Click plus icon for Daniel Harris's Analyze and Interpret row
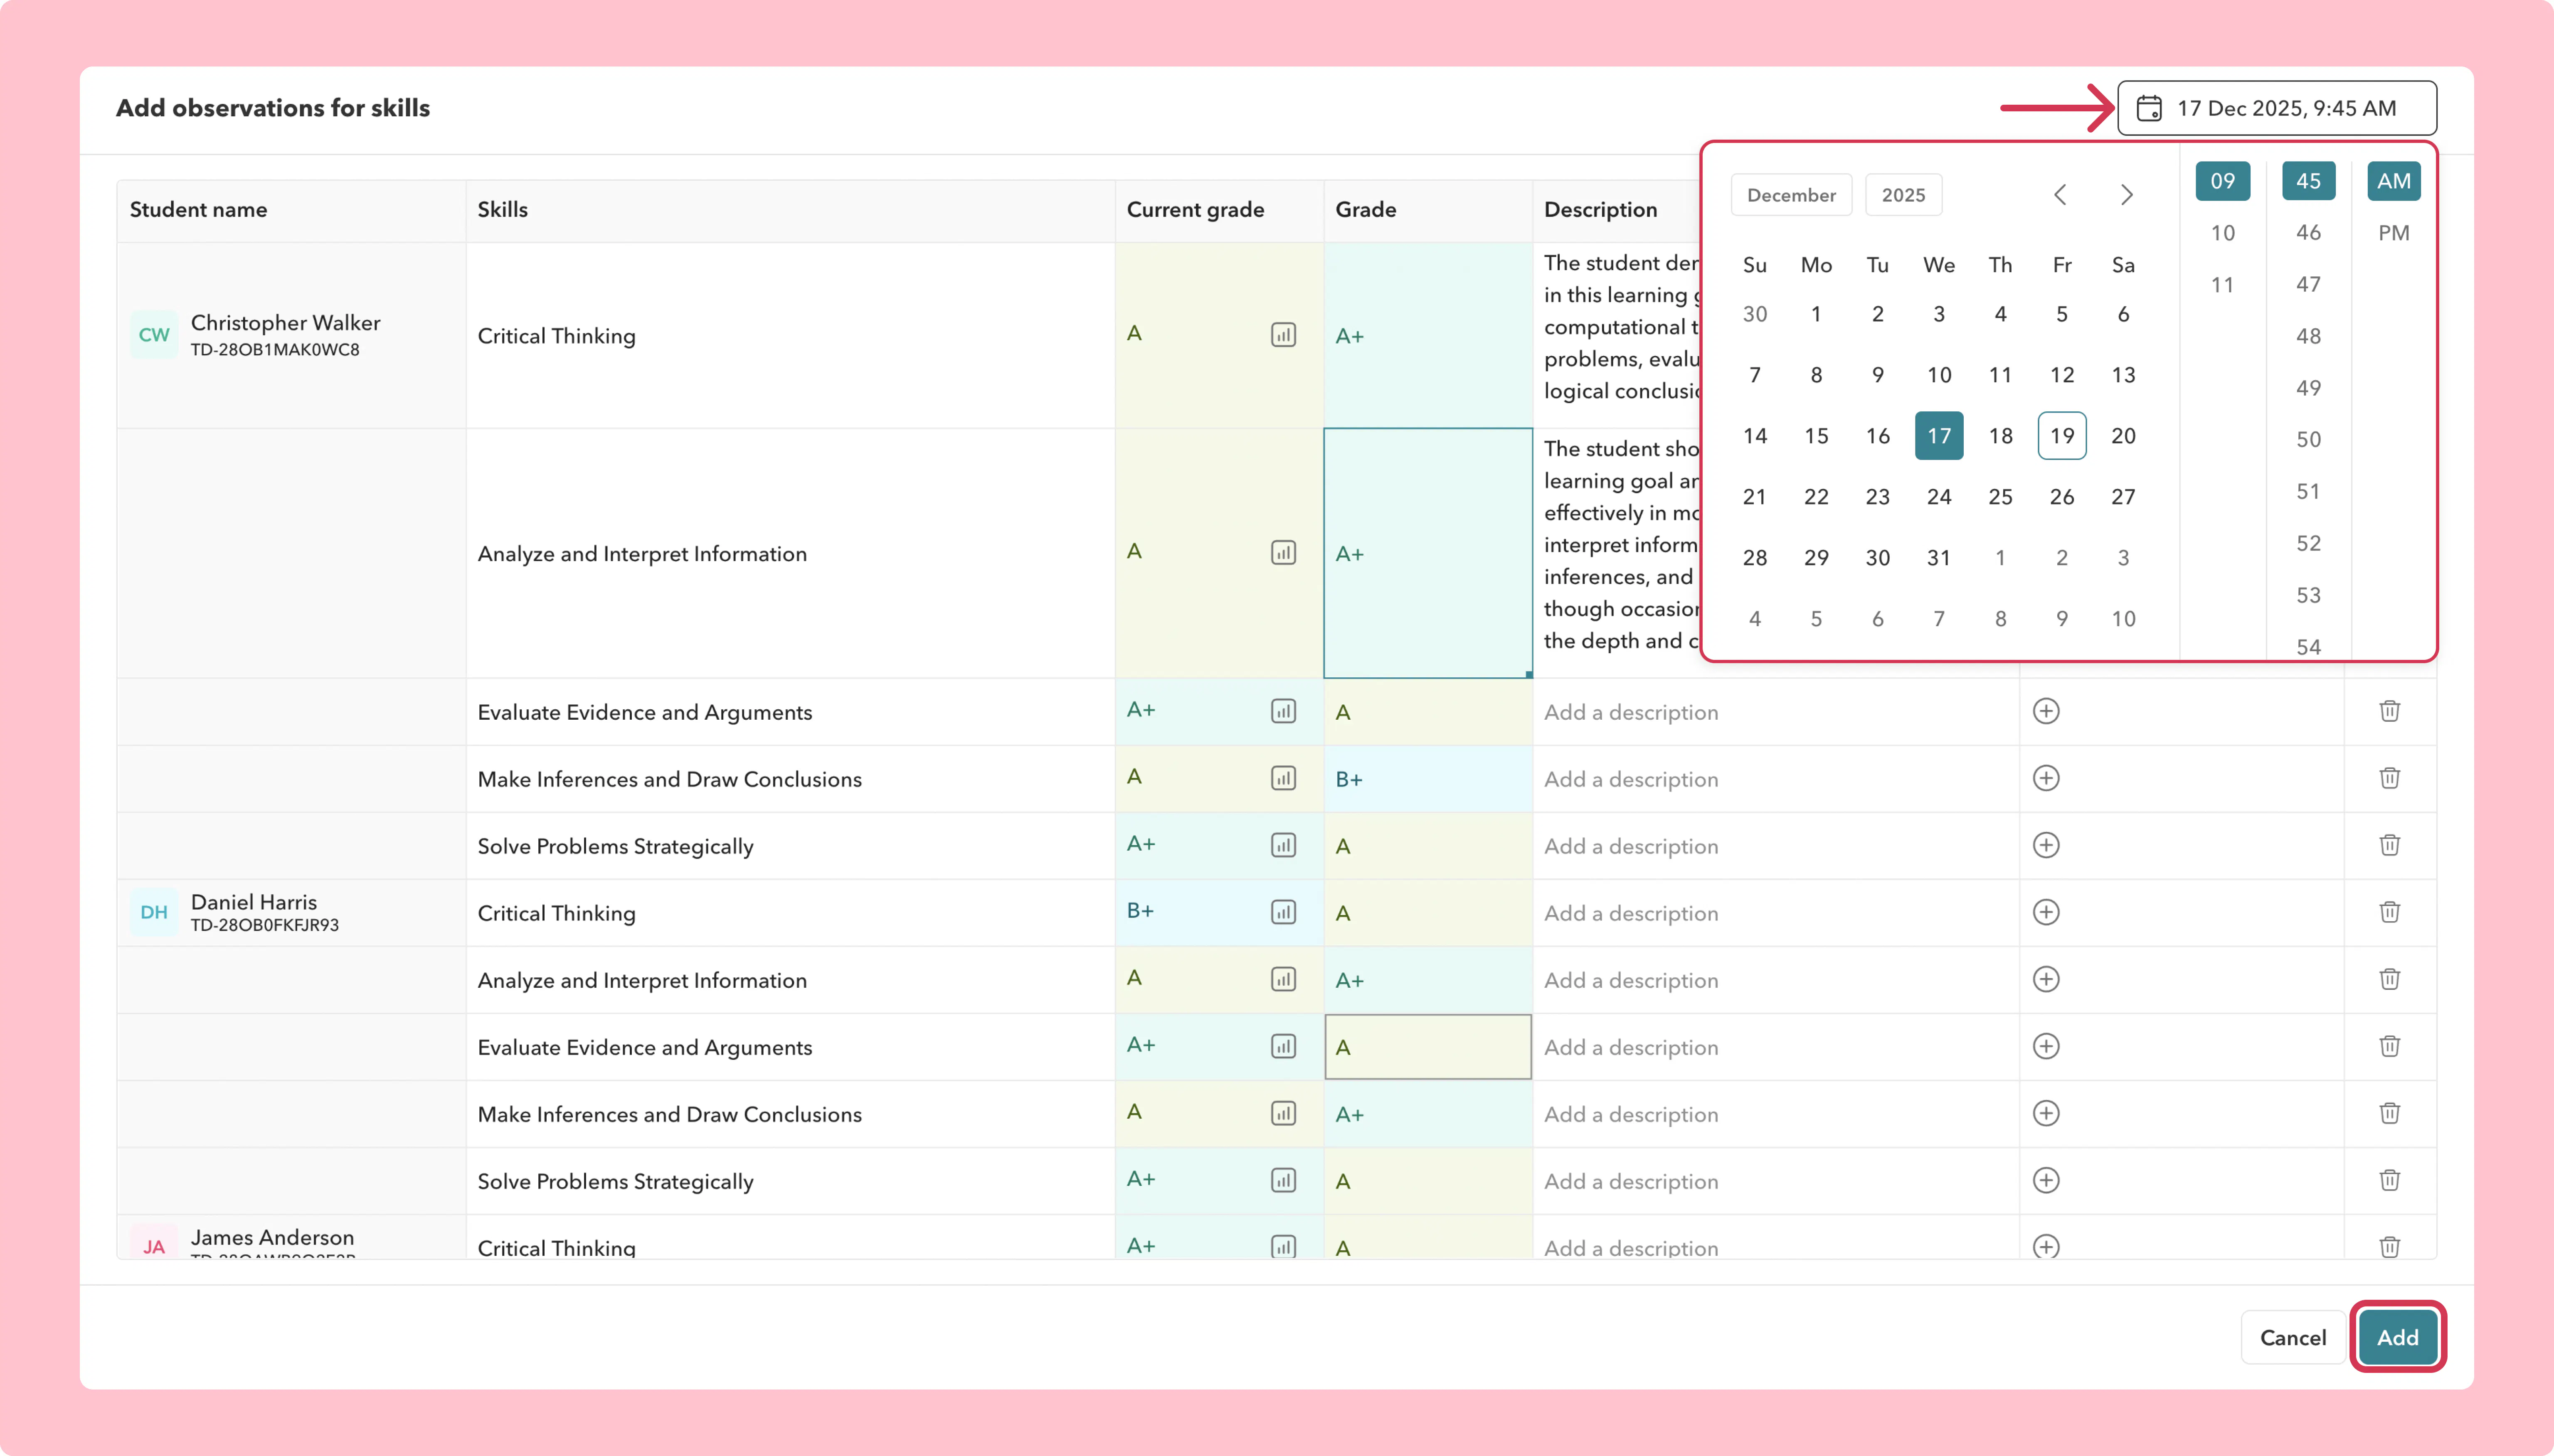The image size is (2554, 1456). [2046, 979]
